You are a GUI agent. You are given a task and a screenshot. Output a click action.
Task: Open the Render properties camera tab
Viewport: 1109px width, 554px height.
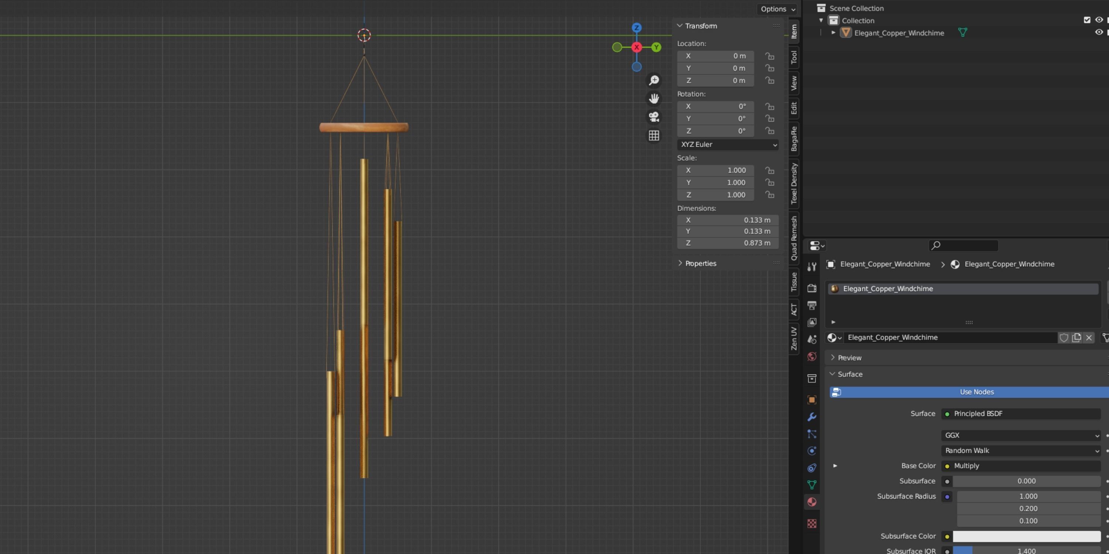811,288
